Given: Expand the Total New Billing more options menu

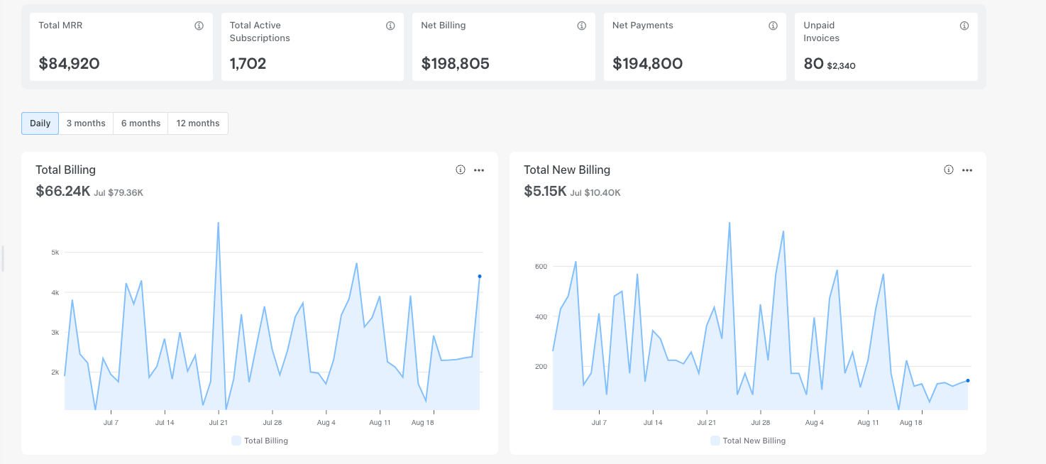Looking at the screenshot, I should click(967, 170).
